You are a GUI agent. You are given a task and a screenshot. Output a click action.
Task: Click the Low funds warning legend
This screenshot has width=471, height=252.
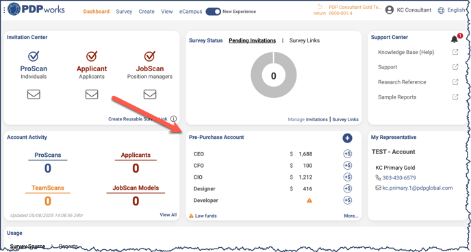[x=203, y=216]
